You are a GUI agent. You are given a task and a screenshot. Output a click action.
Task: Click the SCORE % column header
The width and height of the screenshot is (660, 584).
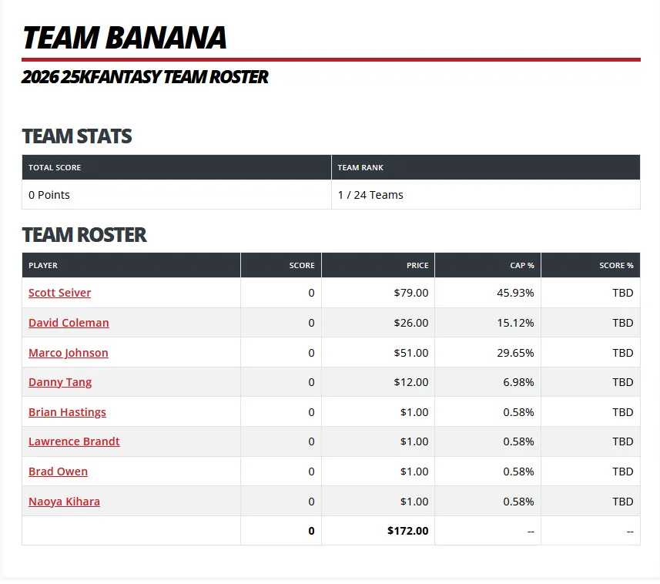591,265
